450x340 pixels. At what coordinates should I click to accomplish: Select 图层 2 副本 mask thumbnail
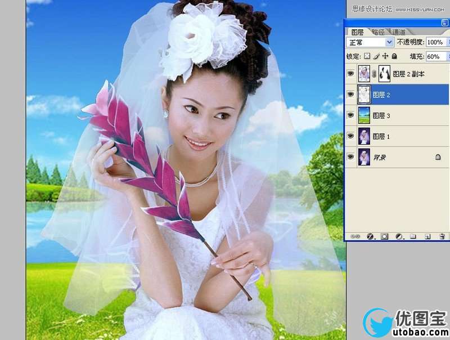[x=384, y=74]
